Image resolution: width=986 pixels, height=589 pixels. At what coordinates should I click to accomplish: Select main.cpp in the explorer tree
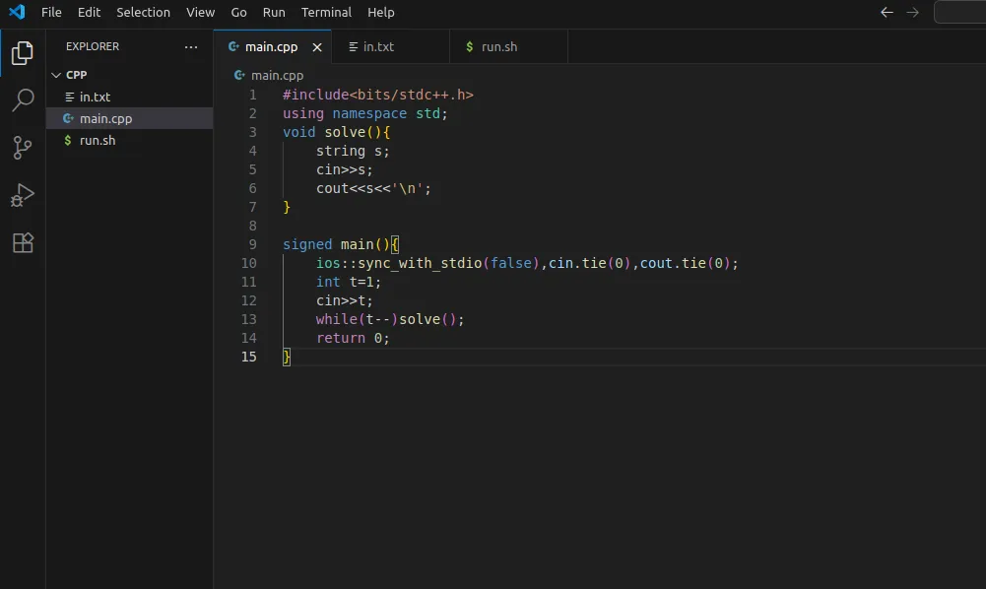pyautogui.click(x=129, y=118)
